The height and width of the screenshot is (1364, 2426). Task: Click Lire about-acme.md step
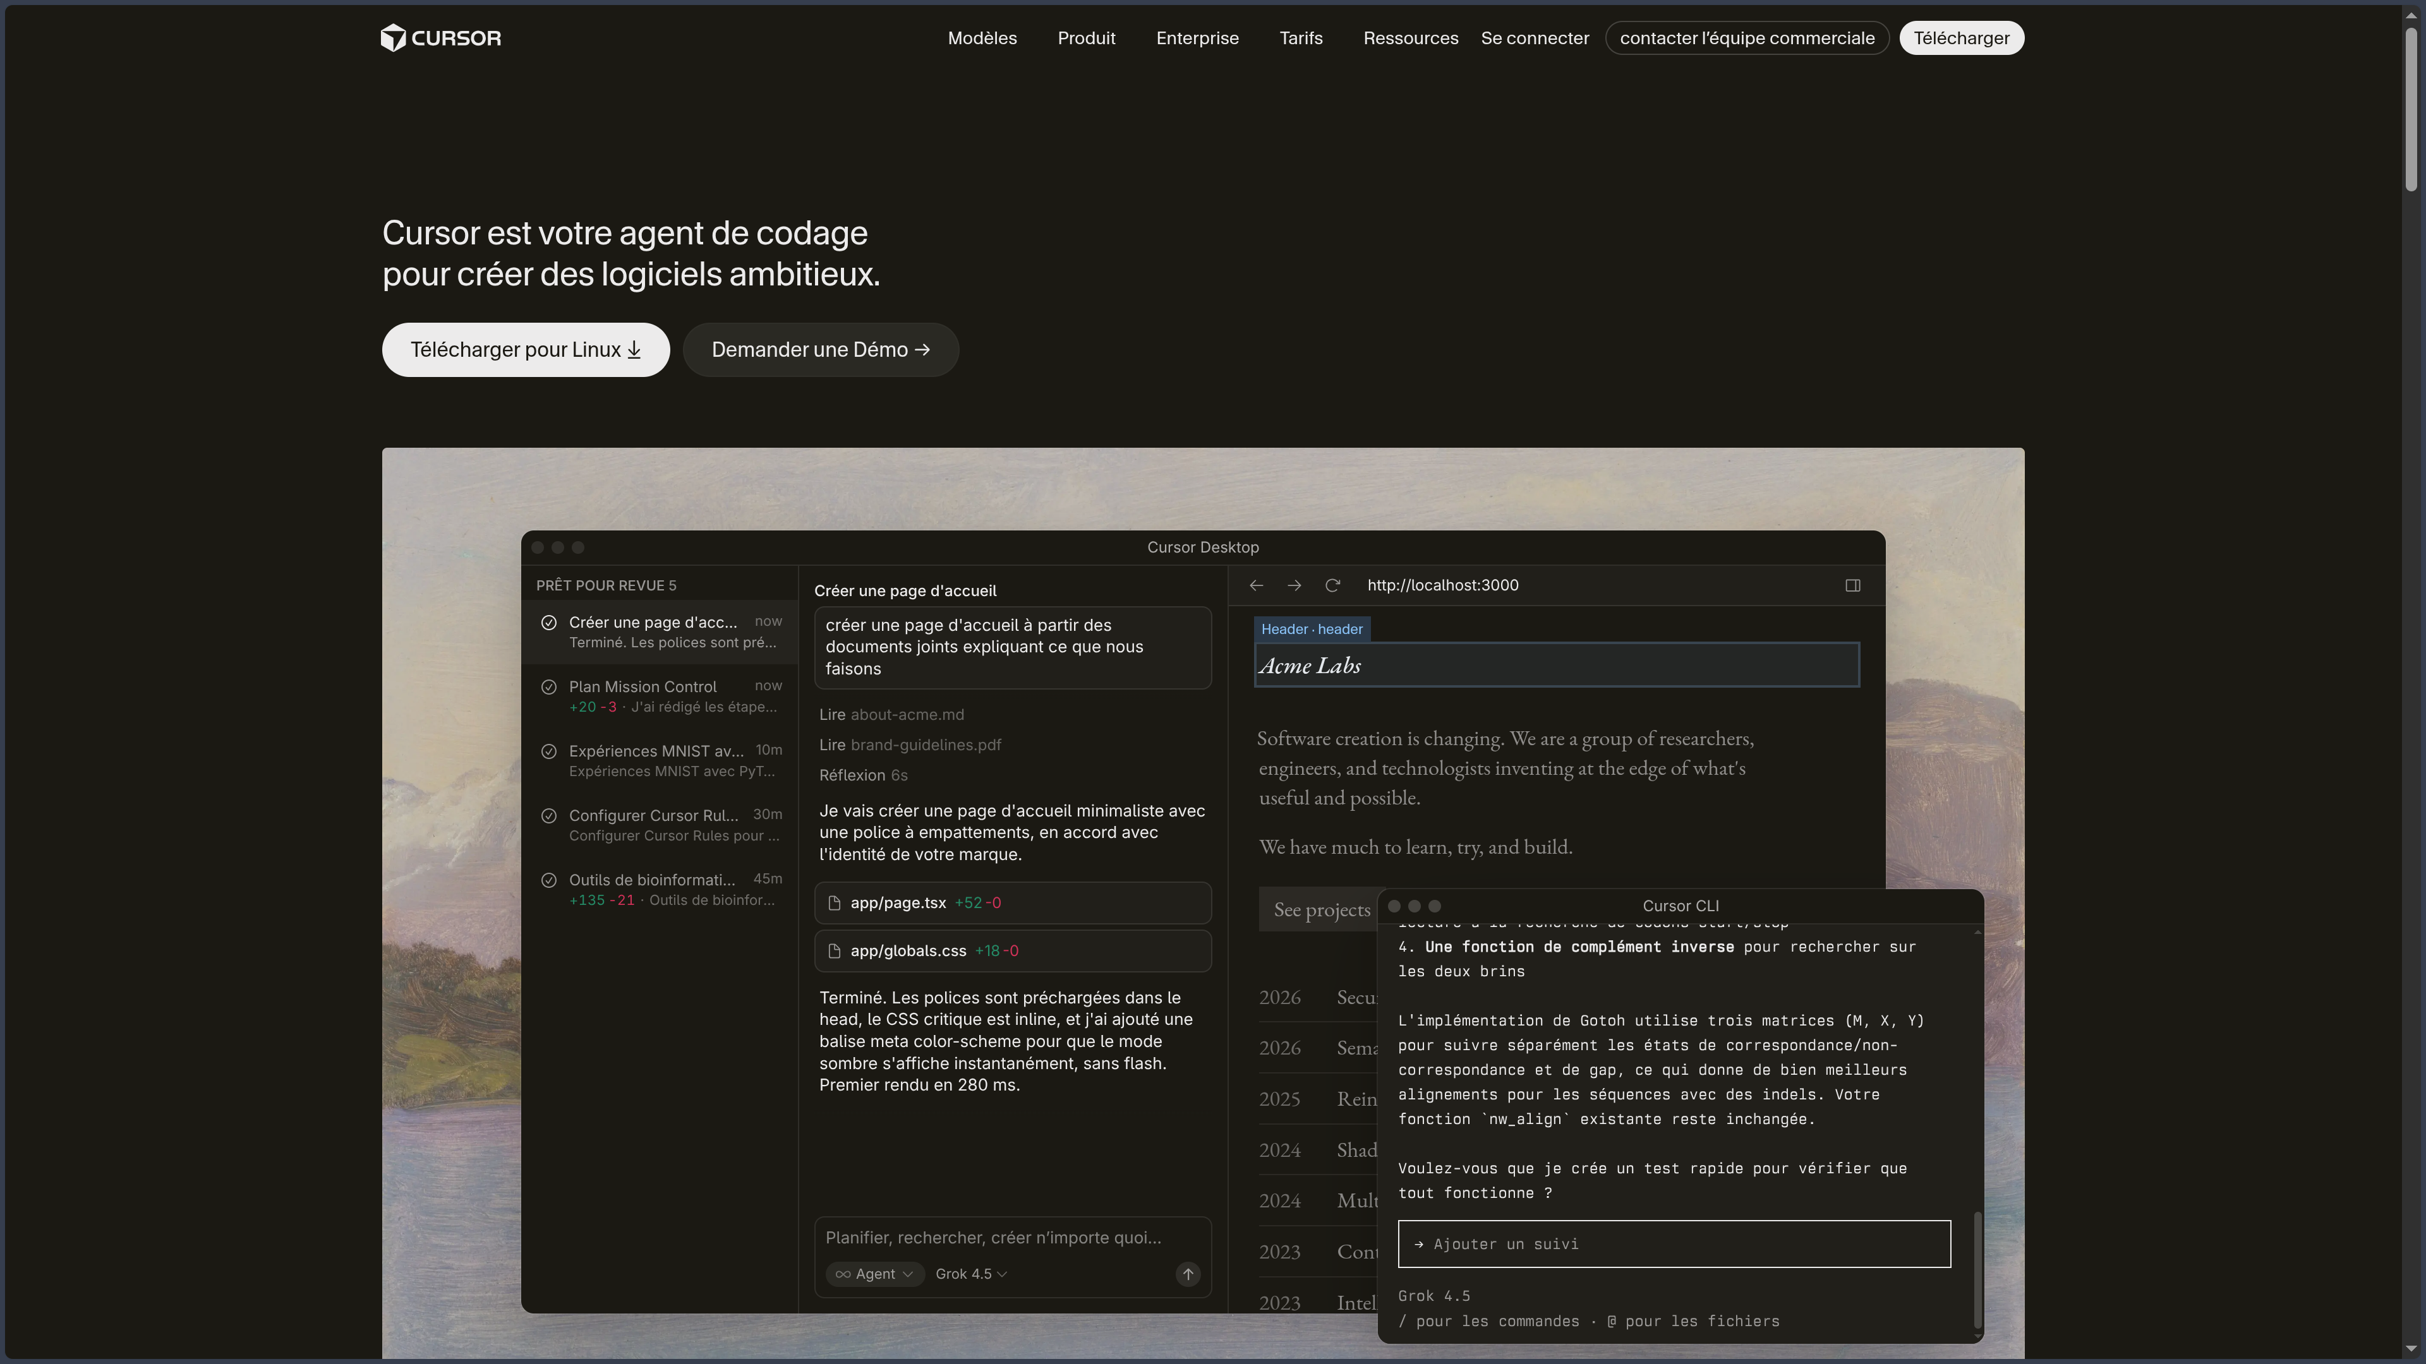[891, 715]
